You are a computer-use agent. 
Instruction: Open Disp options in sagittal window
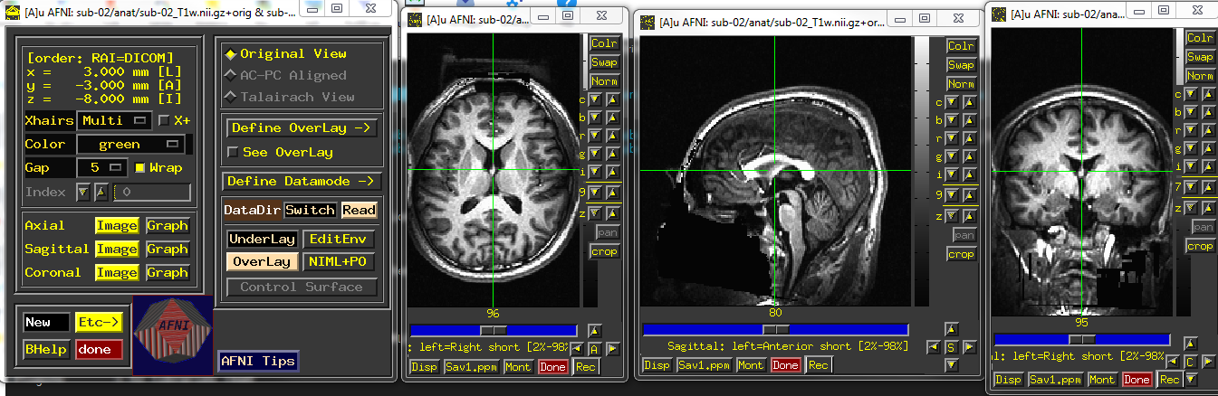click(657, 365)
